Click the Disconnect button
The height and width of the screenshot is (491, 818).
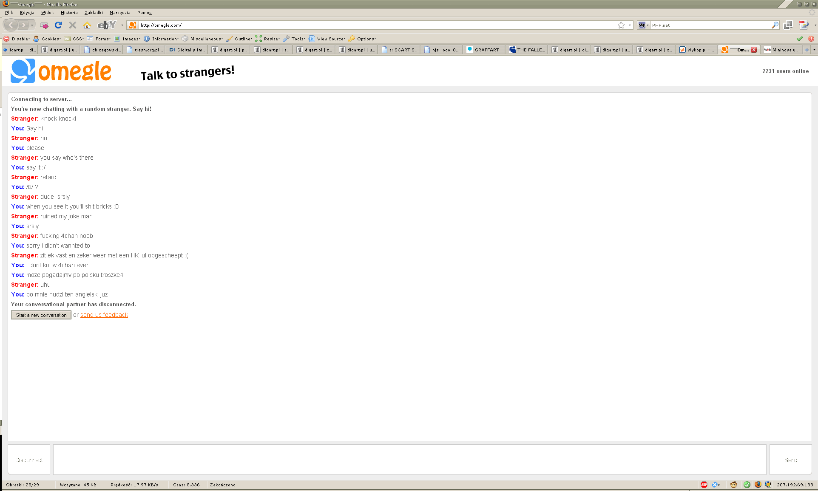pos(29,460)
